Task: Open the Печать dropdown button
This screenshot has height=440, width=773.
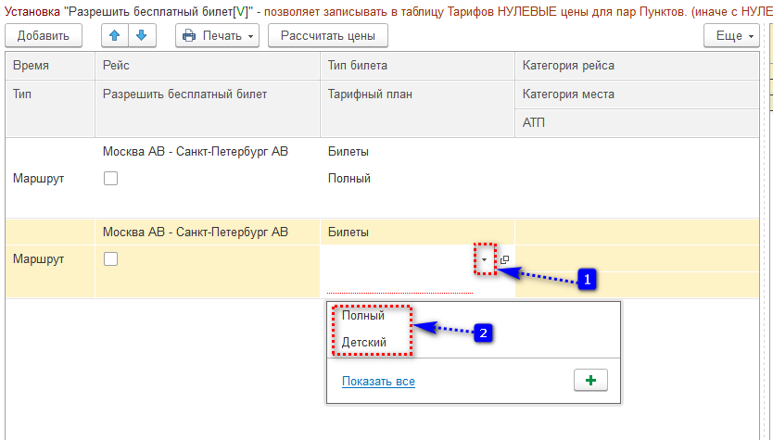Action: (218, 36)
